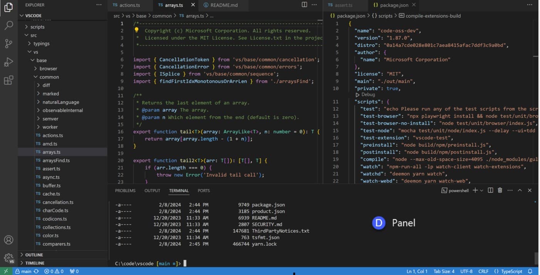Open left editor group more actions

(314, 5)
